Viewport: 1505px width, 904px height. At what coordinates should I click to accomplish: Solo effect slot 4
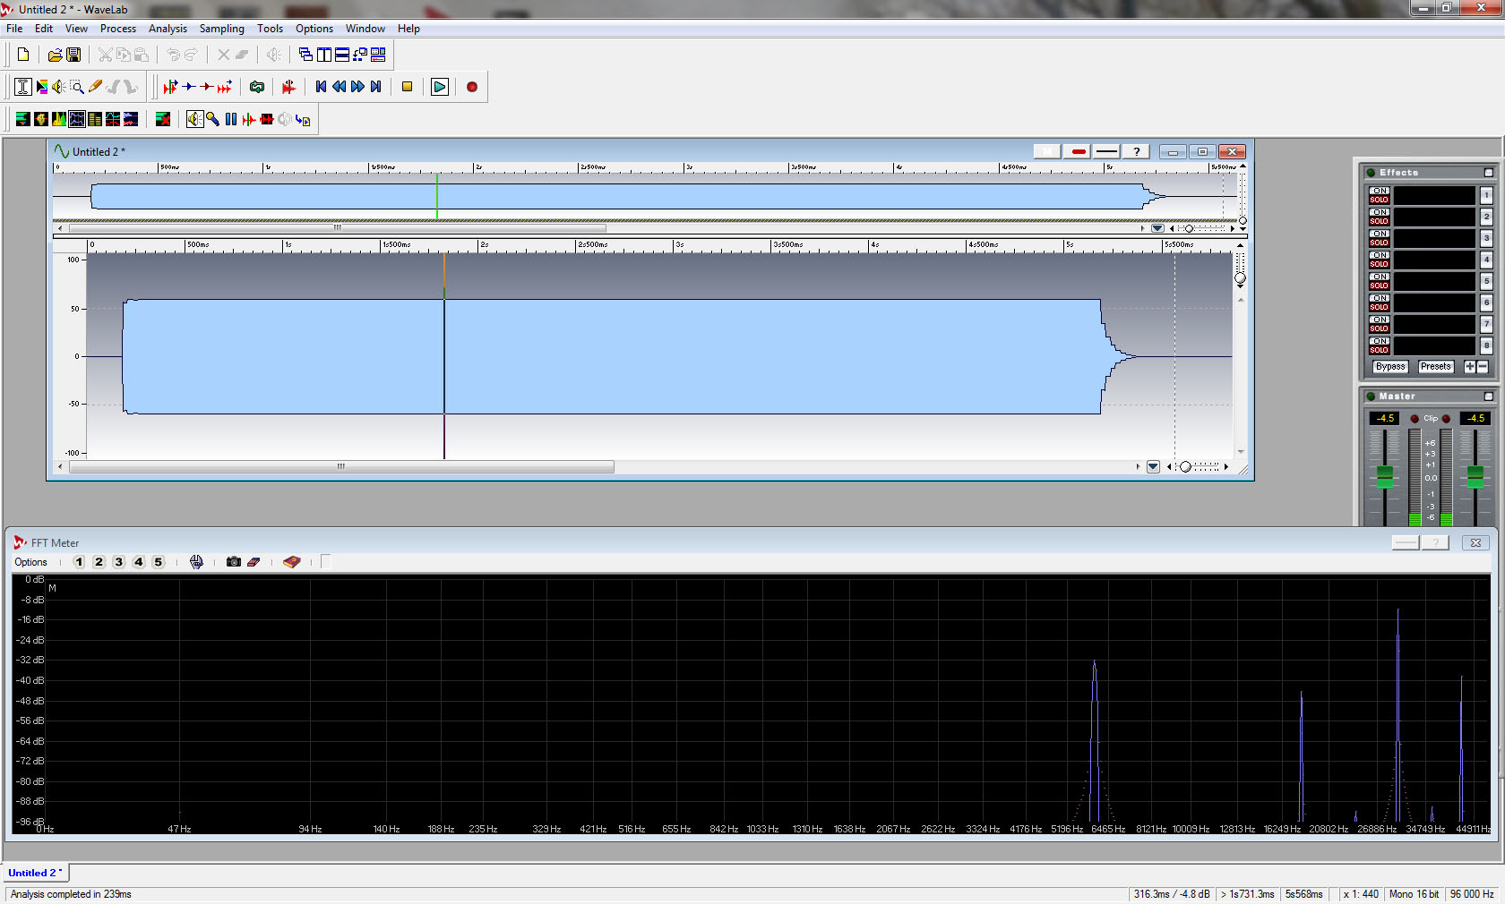click(1379, 264)
